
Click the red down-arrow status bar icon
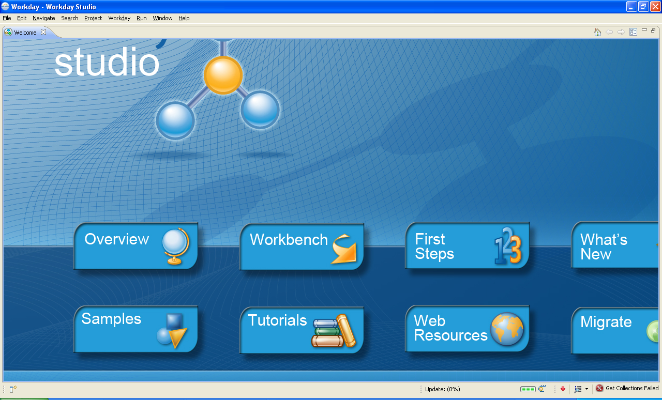[x=563, y=389]
